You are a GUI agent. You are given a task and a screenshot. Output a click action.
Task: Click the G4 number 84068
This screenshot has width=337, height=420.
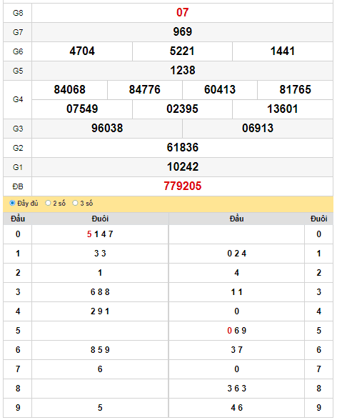tap(69, 90)
